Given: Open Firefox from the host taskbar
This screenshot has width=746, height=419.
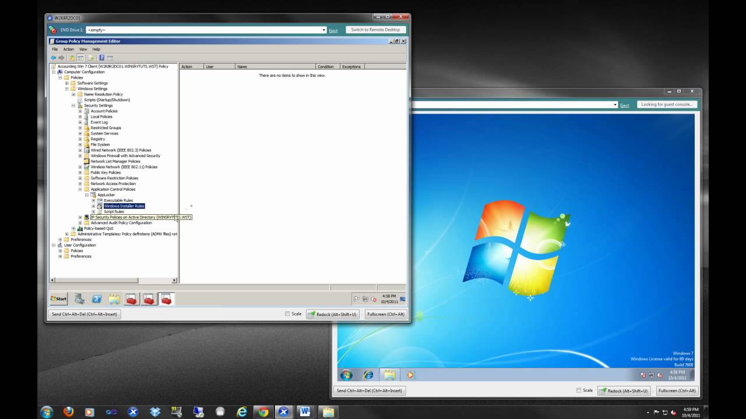Looking at the screenshot, I should 68,411.
